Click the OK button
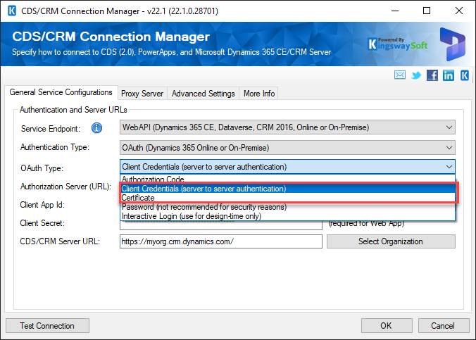 [x=387, y=326]
